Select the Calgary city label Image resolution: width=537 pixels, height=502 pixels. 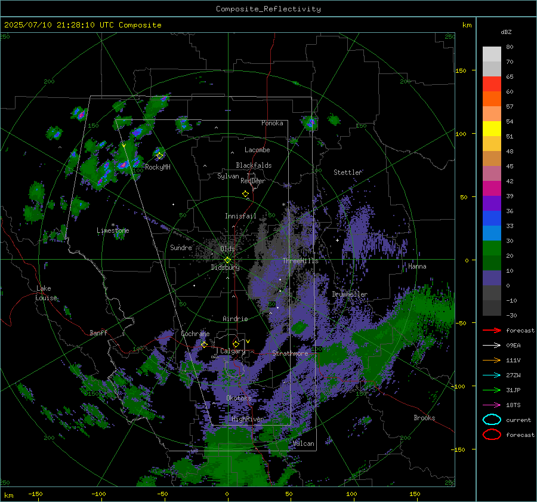pyautogui.click(x=233, y=351)
